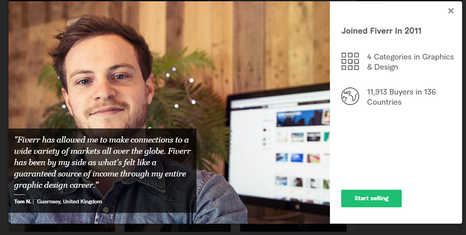Click the rightmost story card beneath the popup
The image size is (466, 235).
pos(293,228)
